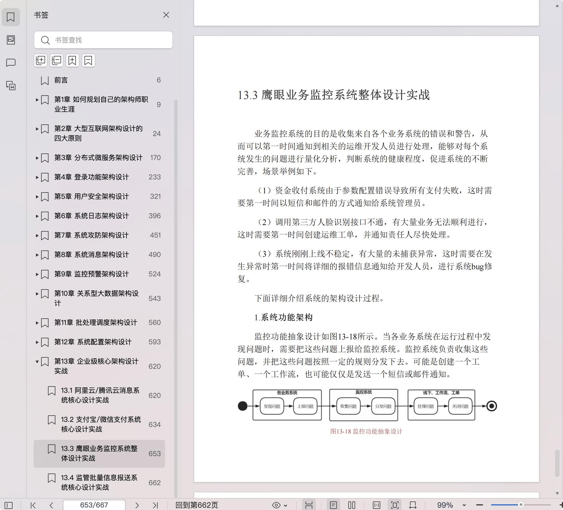Click the bookmark icon beside 第8章

pyautogui.click(x=45, y=255)
